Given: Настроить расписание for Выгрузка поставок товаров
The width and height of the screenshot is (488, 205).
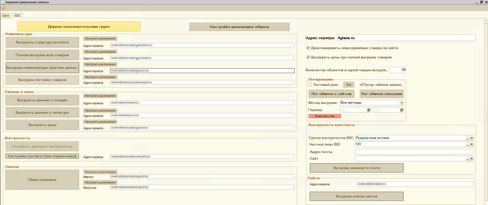Looking at the screenshot, I should pos(100,77).
